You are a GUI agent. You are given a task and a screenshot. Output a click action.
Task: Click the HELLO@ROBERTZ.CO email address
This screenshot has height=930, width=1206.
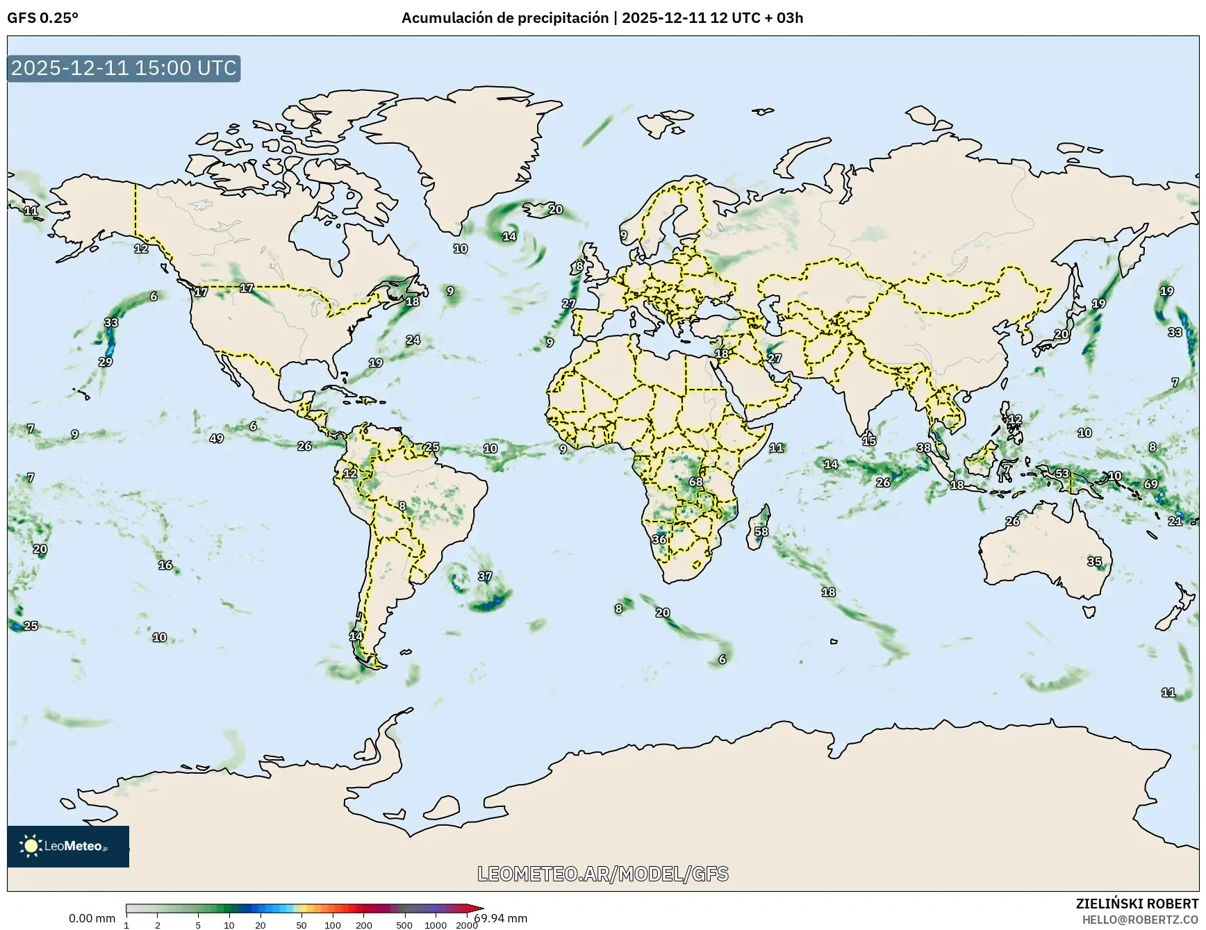[x=1140, y=920]
